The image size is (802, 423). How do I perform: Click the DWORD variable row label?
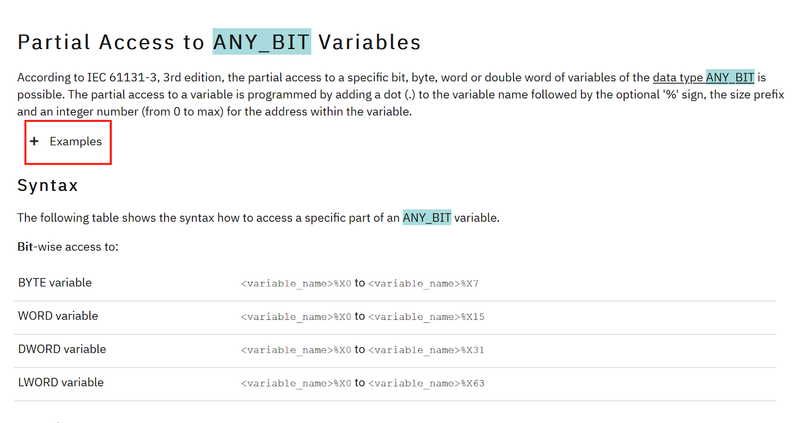click(x=62, y=349)
